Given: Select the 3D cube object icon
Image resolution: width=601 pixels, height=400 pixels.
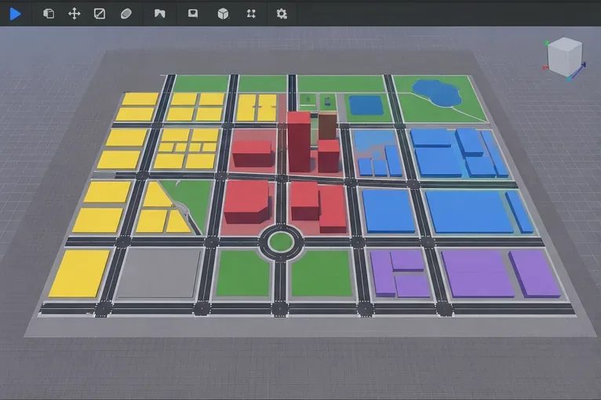Looking at the screenshot, I should coord(223,14).
